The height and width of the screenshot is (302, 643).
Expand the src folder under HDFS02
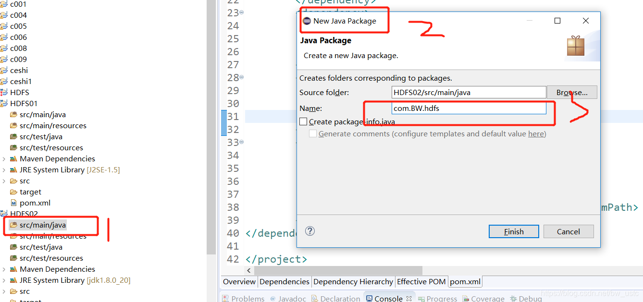point(4,291)
